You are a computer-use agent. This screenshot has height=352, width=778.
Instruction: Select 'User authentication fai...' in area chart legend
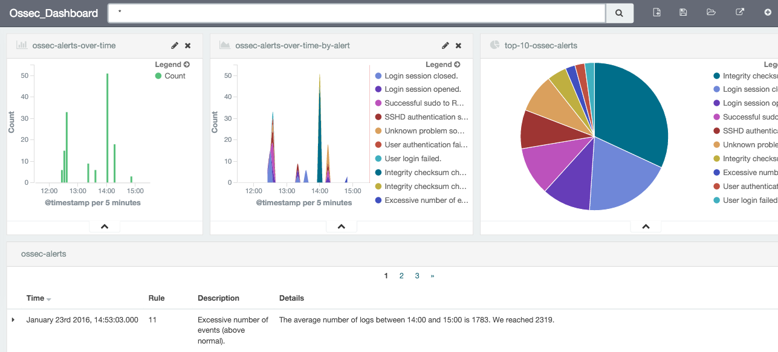point(426,145)
